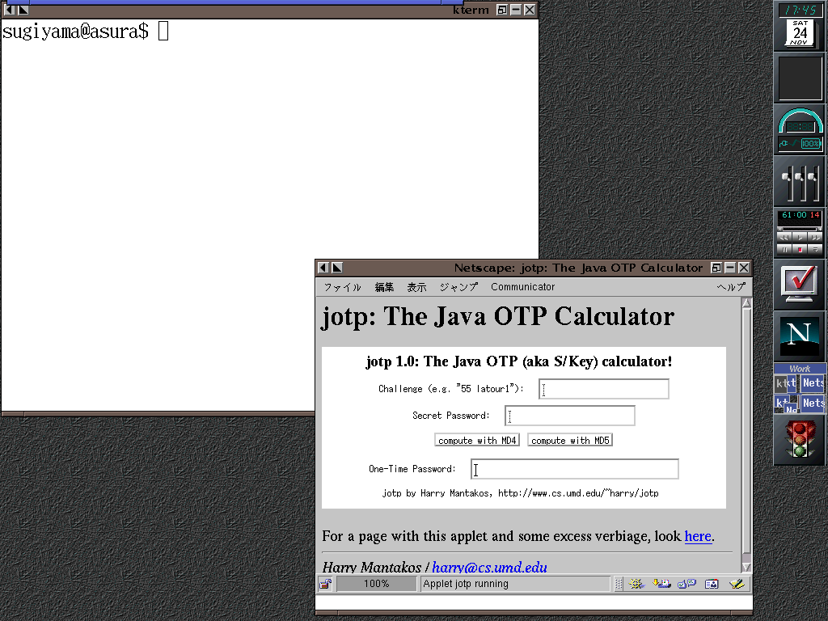Click the calendar showing SAT 24 NOV
The width and height of the screenshot is (828, 621).
[x=800, y=32]
